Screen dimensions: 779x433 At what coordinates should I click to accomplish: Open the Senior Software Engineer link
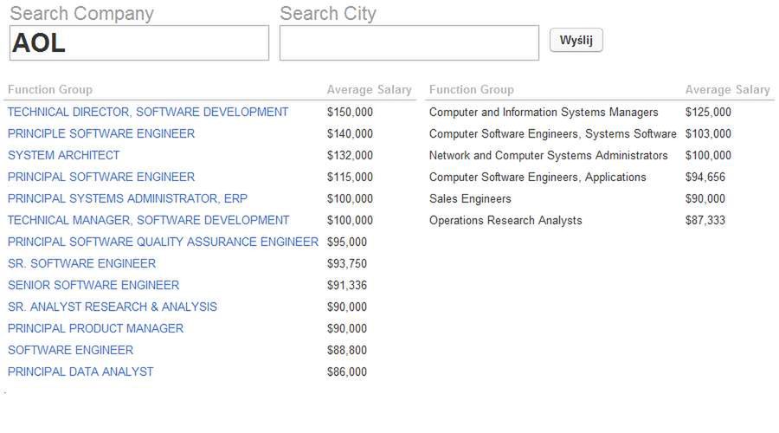(93, 285)
